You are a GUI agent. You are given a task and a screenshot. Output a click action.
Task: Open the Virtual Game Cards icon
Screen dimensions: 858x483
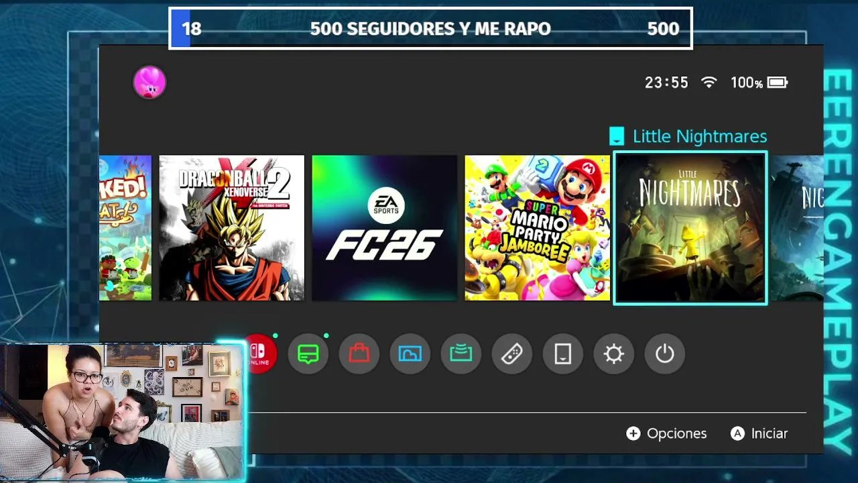[x=563, y=354]
